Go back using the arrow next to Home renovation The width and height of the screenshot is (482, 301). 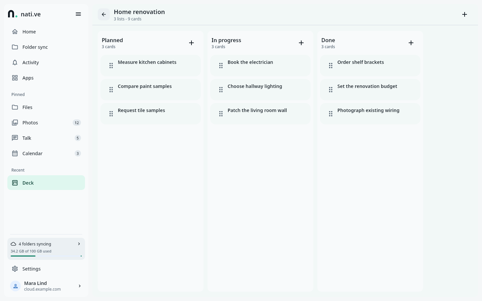[104, 14]
